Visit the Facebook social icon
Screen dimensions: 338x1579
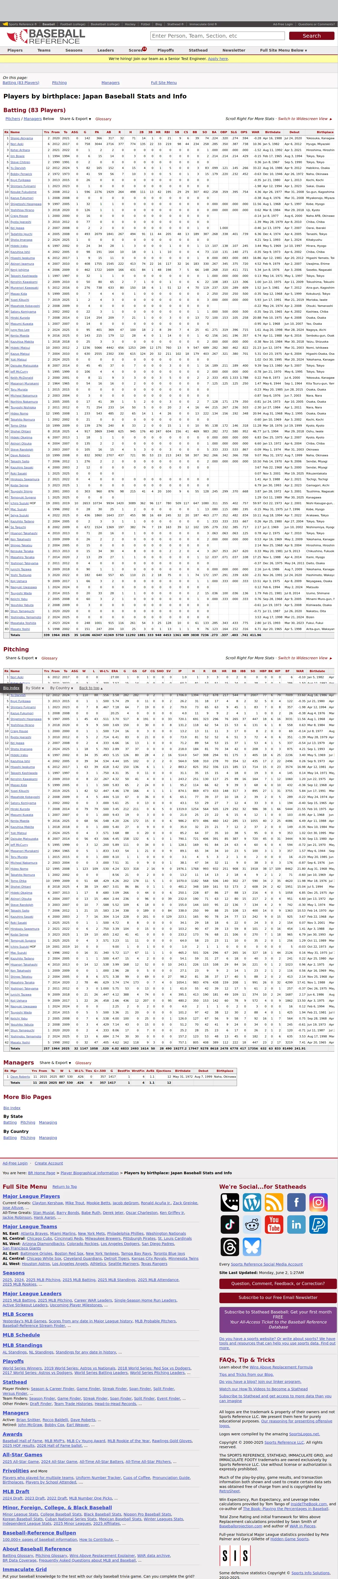point(296,1203)
